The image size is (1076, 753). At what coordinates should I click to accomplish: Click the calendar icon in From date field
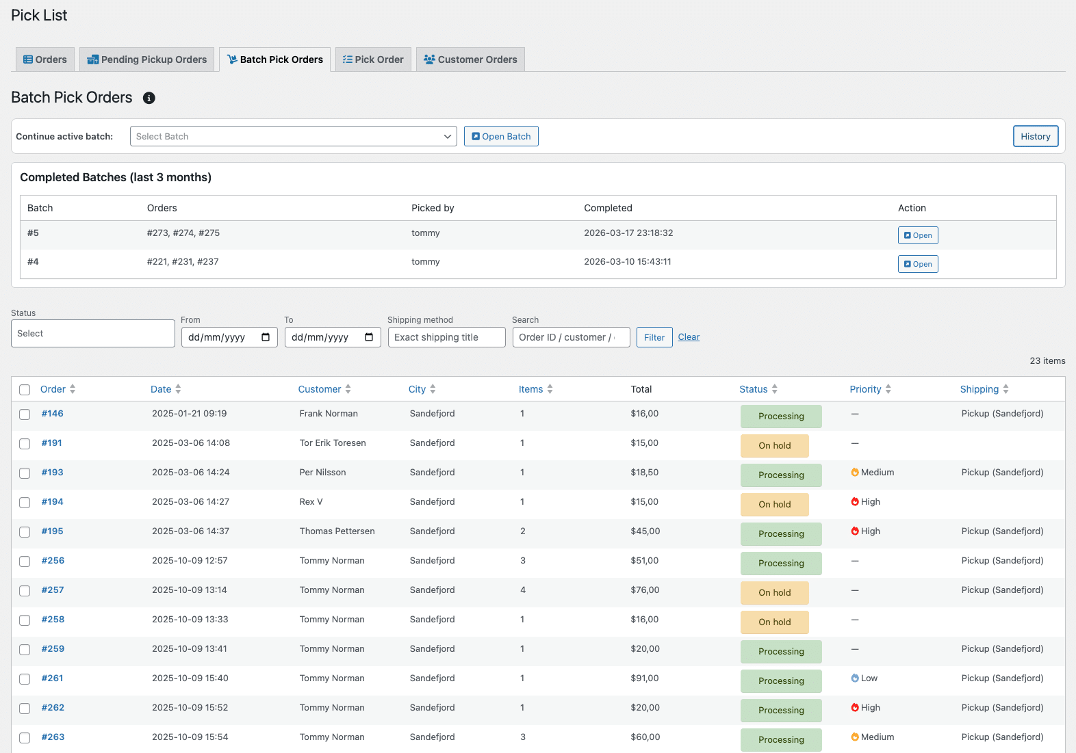tap(266, 337)
